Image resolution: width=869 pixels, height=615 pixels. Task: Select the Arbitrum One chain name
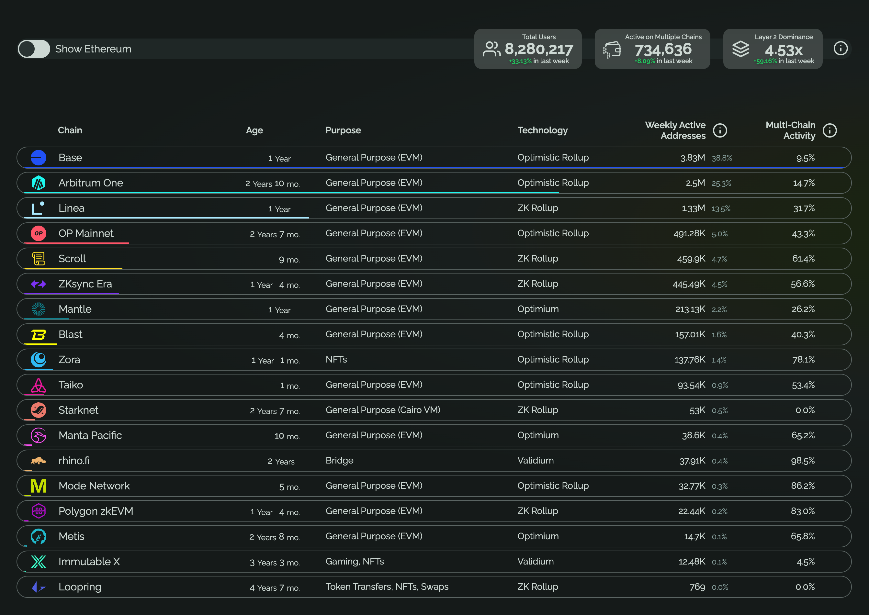coord(91,183)
